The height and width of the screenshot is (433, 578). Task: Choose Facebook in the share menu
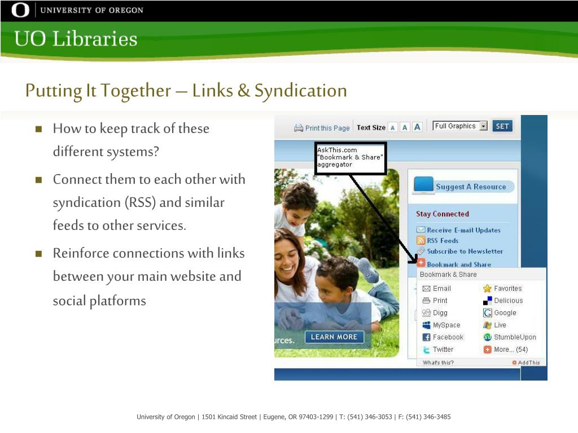click(x=448, y=337)
